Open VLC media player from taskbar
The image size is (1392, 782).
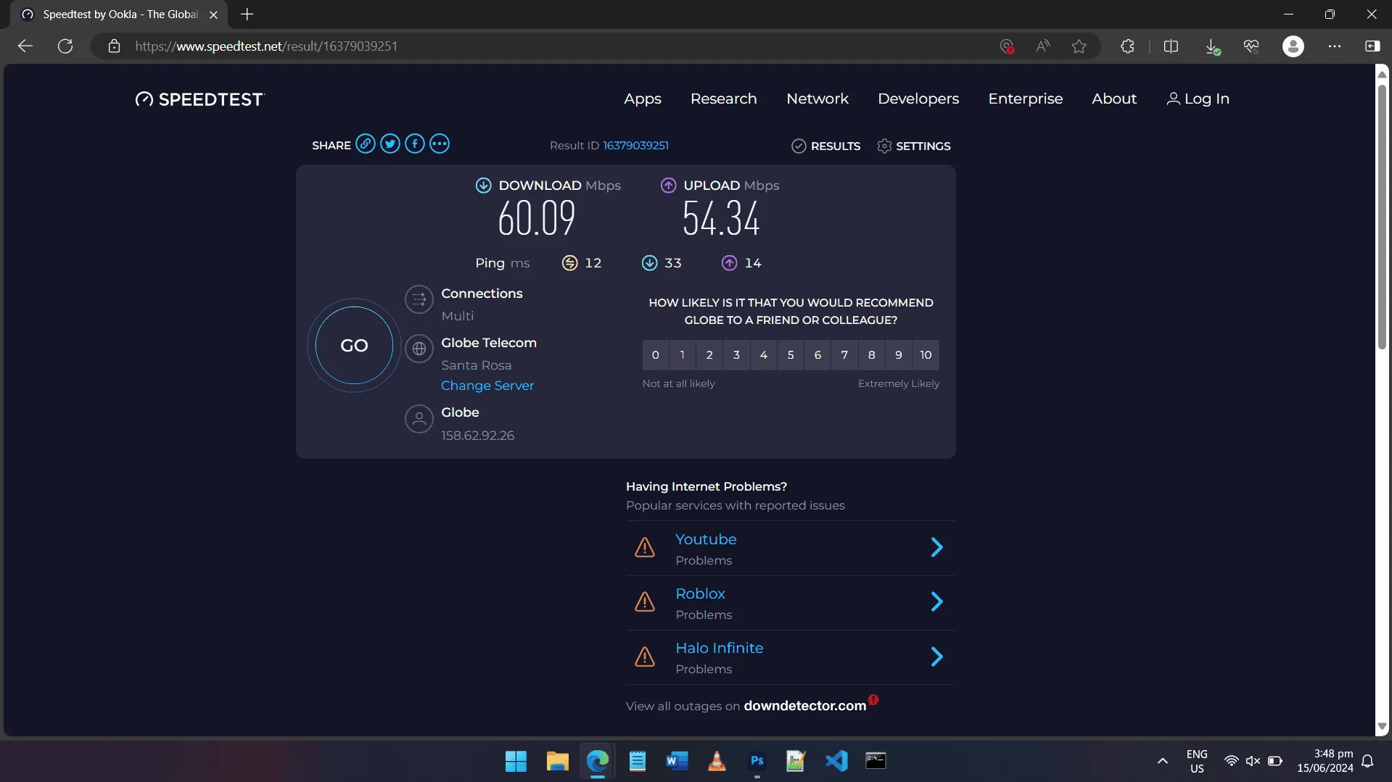tap(717, 761)
